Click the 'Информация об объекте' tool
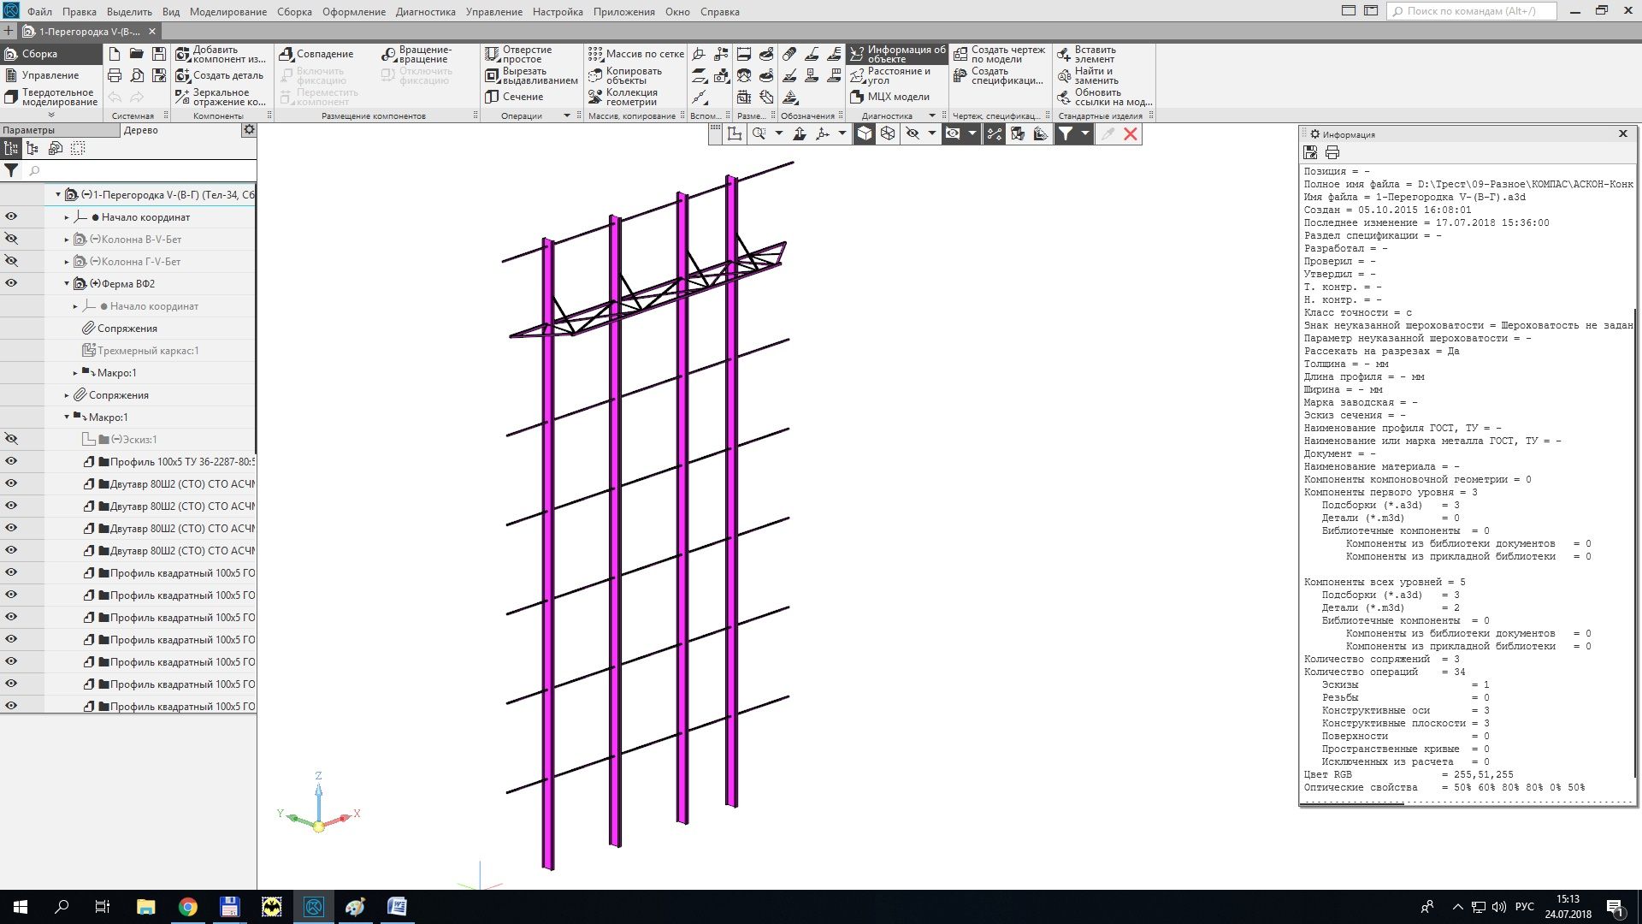This screenshot has width=1642, height=924. pyautogui.click(x=896, y=54)
